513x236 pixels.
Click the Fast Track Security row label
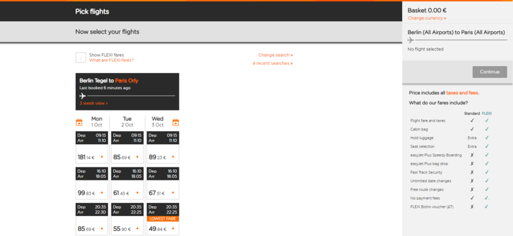[426, 172]
